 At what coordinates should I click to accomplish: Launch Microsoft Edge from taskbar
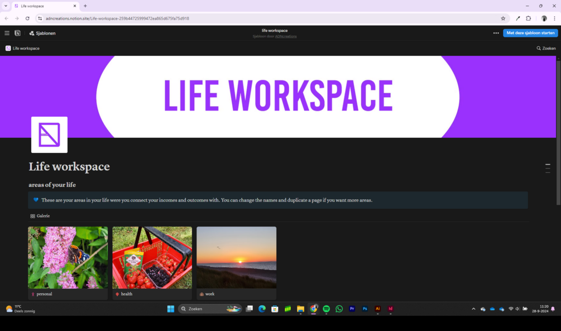(x=262, y=309)
